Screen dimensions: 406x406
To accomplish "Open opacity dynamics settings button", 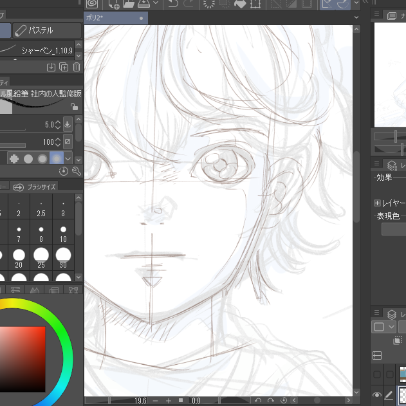I will [68, 142].
